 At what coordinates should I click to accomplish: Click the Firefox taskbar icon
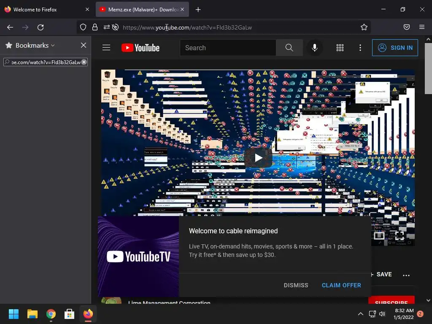pyautogui.click(x=88, y=314)
